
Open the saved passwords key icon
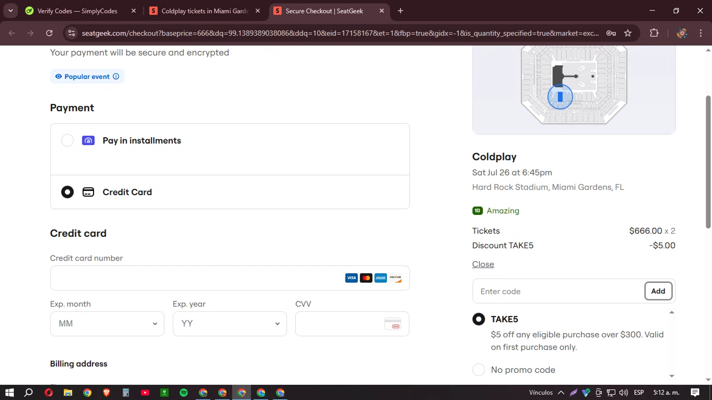coord(611,33)
